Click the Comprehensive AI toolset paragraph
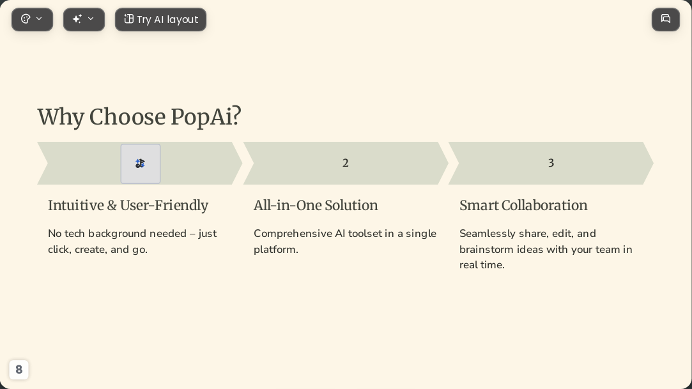Viewport: 692px width, 389px height. (x=345, y=241)
